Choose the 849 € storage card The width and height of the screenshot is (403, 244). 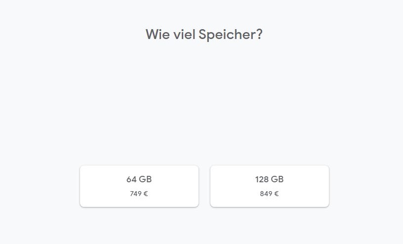pos(269,186)
